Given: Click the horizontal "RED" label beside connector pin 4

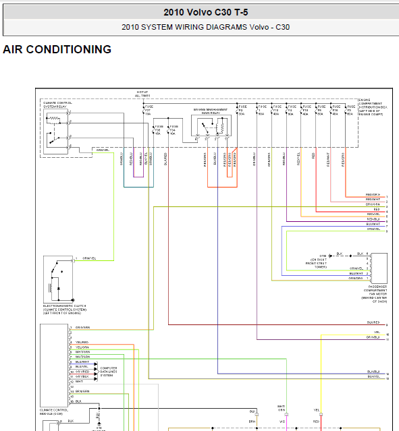Looking at the screenshot, I should tap(377, 209).
